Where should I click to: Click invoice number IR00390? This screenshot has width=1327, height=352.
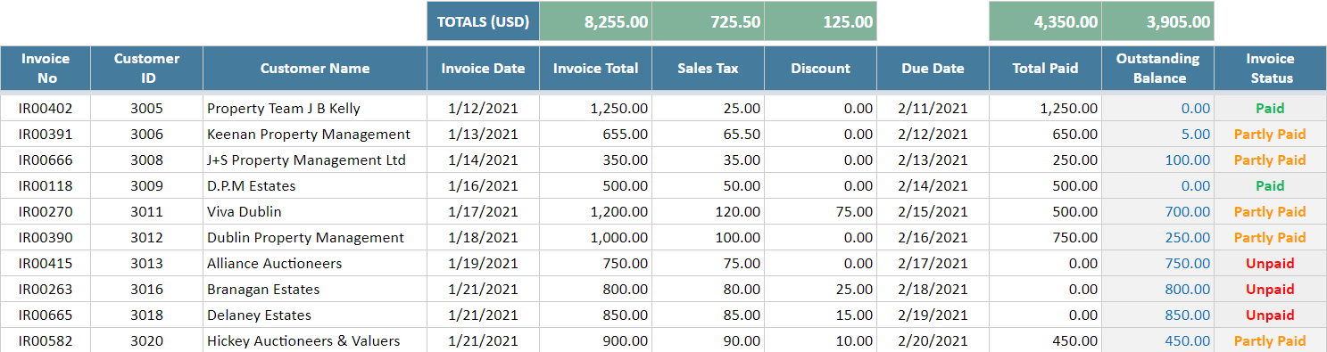click(46, 238)
